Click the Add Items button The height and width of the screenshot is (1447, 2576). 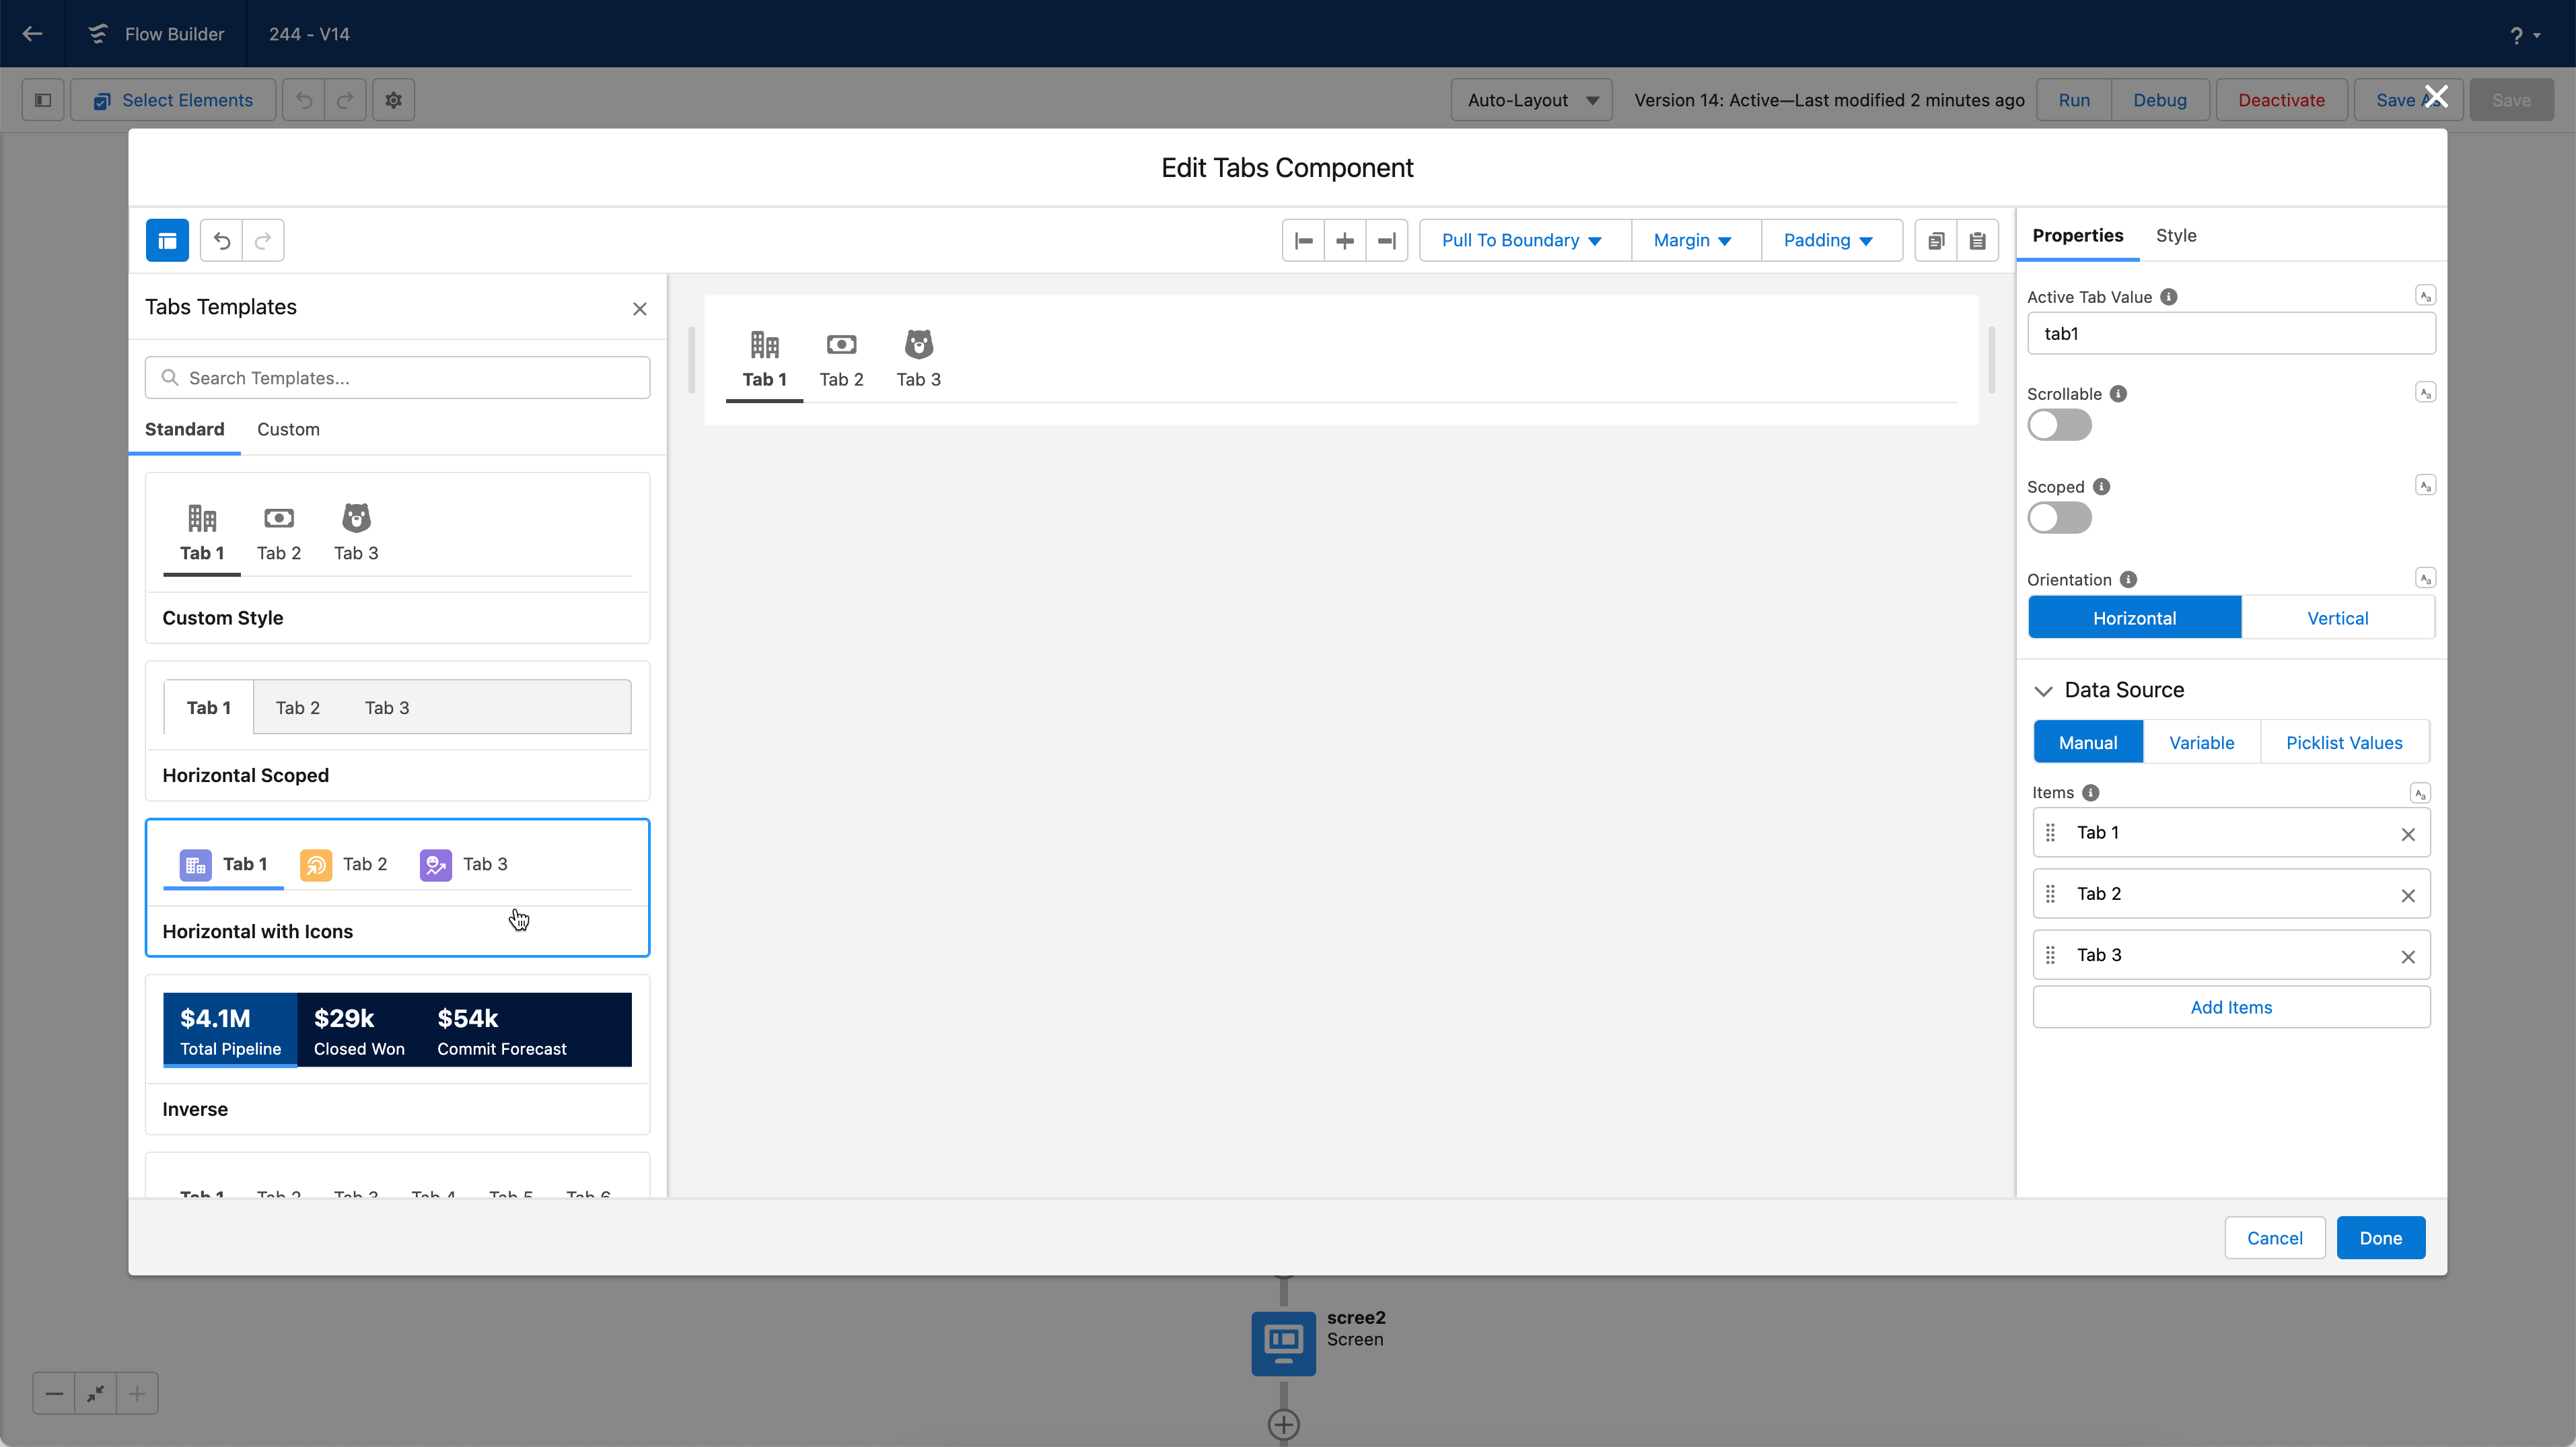2231,1007
